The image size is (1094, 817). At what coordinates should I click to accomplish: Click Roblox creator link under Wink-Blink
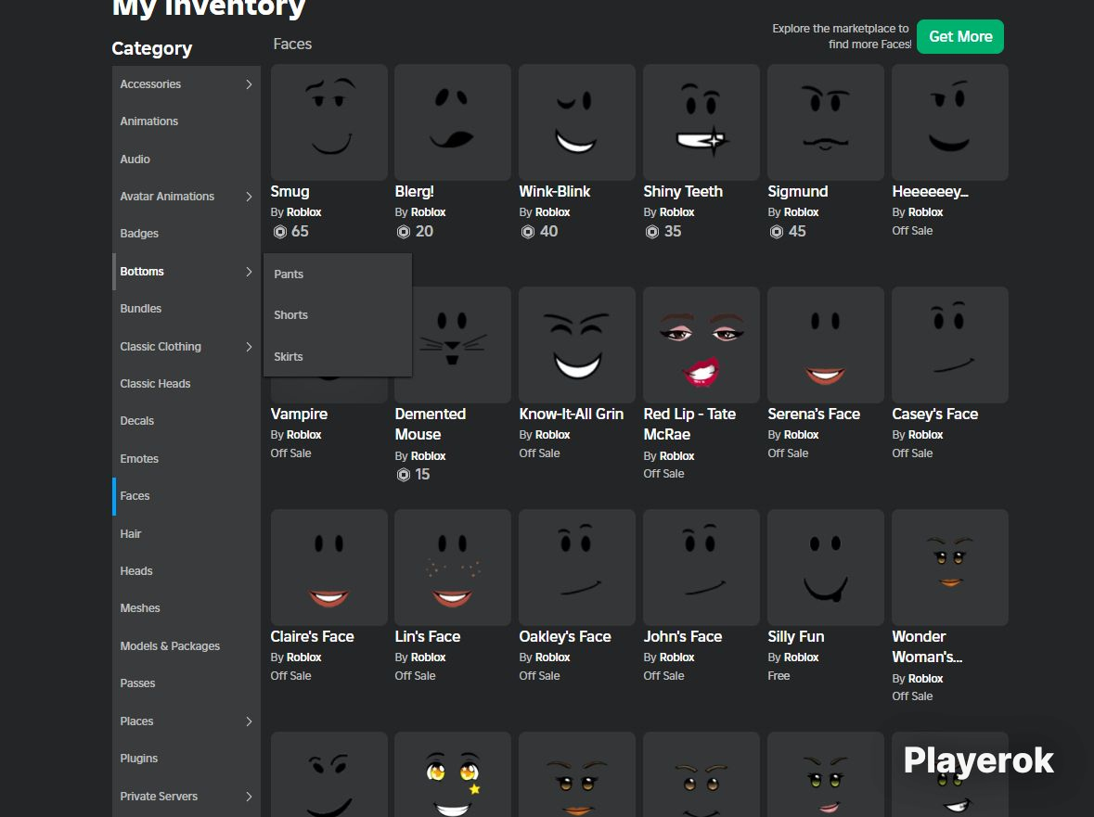tap(553, 212)
